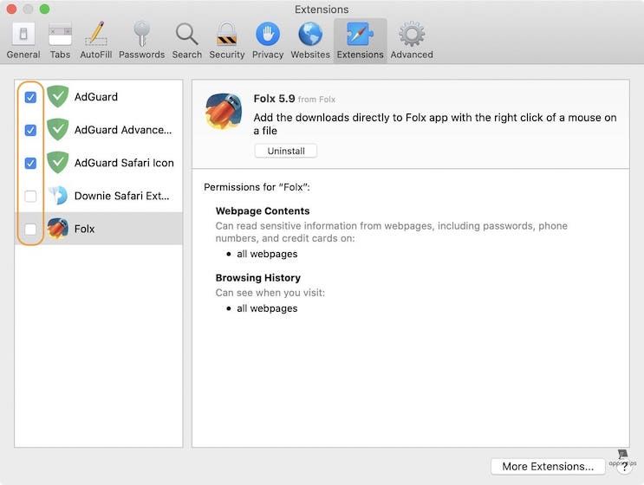Uncheck the AdGuard Advanced extension checkbox
The width and height of the screenshot is (644, 485).
coord(30,130)
